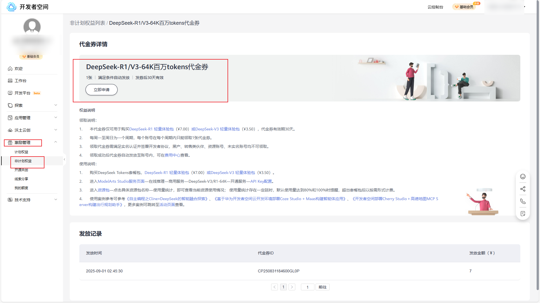Click the 立即申请 button

[x=102, y=90]
